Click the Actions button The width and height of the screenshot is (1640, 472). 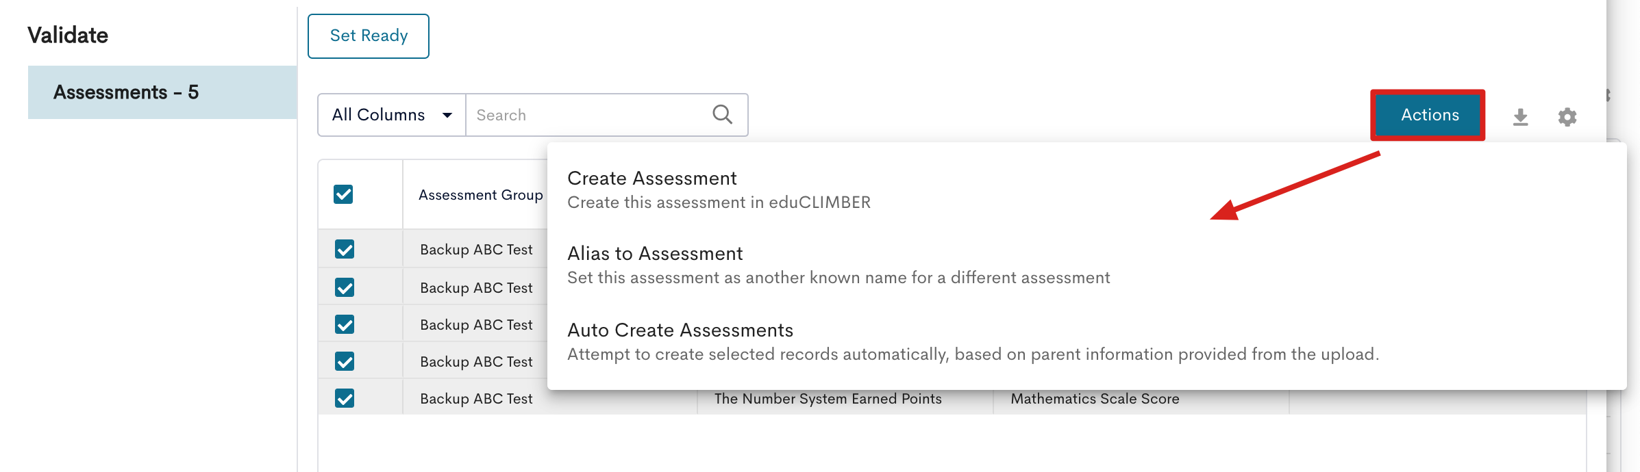coord(1429,115)
